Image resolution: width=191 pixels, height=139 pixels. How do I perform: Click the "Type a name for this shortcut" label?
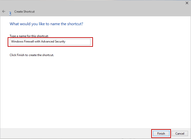pyautogui.click(x=29, y=36)
